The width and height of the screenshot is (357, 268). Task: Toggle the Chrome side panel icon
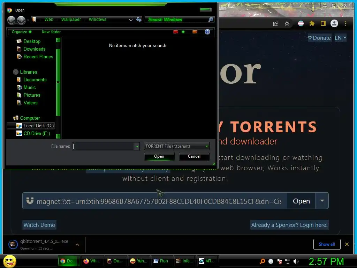(323, 23)
